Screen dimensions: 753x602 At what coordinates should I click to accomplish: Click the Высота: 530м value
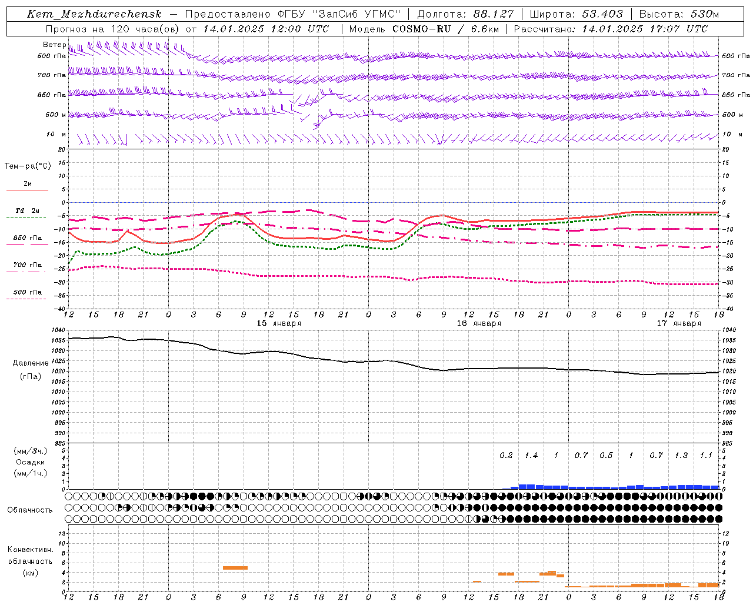(679, 14)
